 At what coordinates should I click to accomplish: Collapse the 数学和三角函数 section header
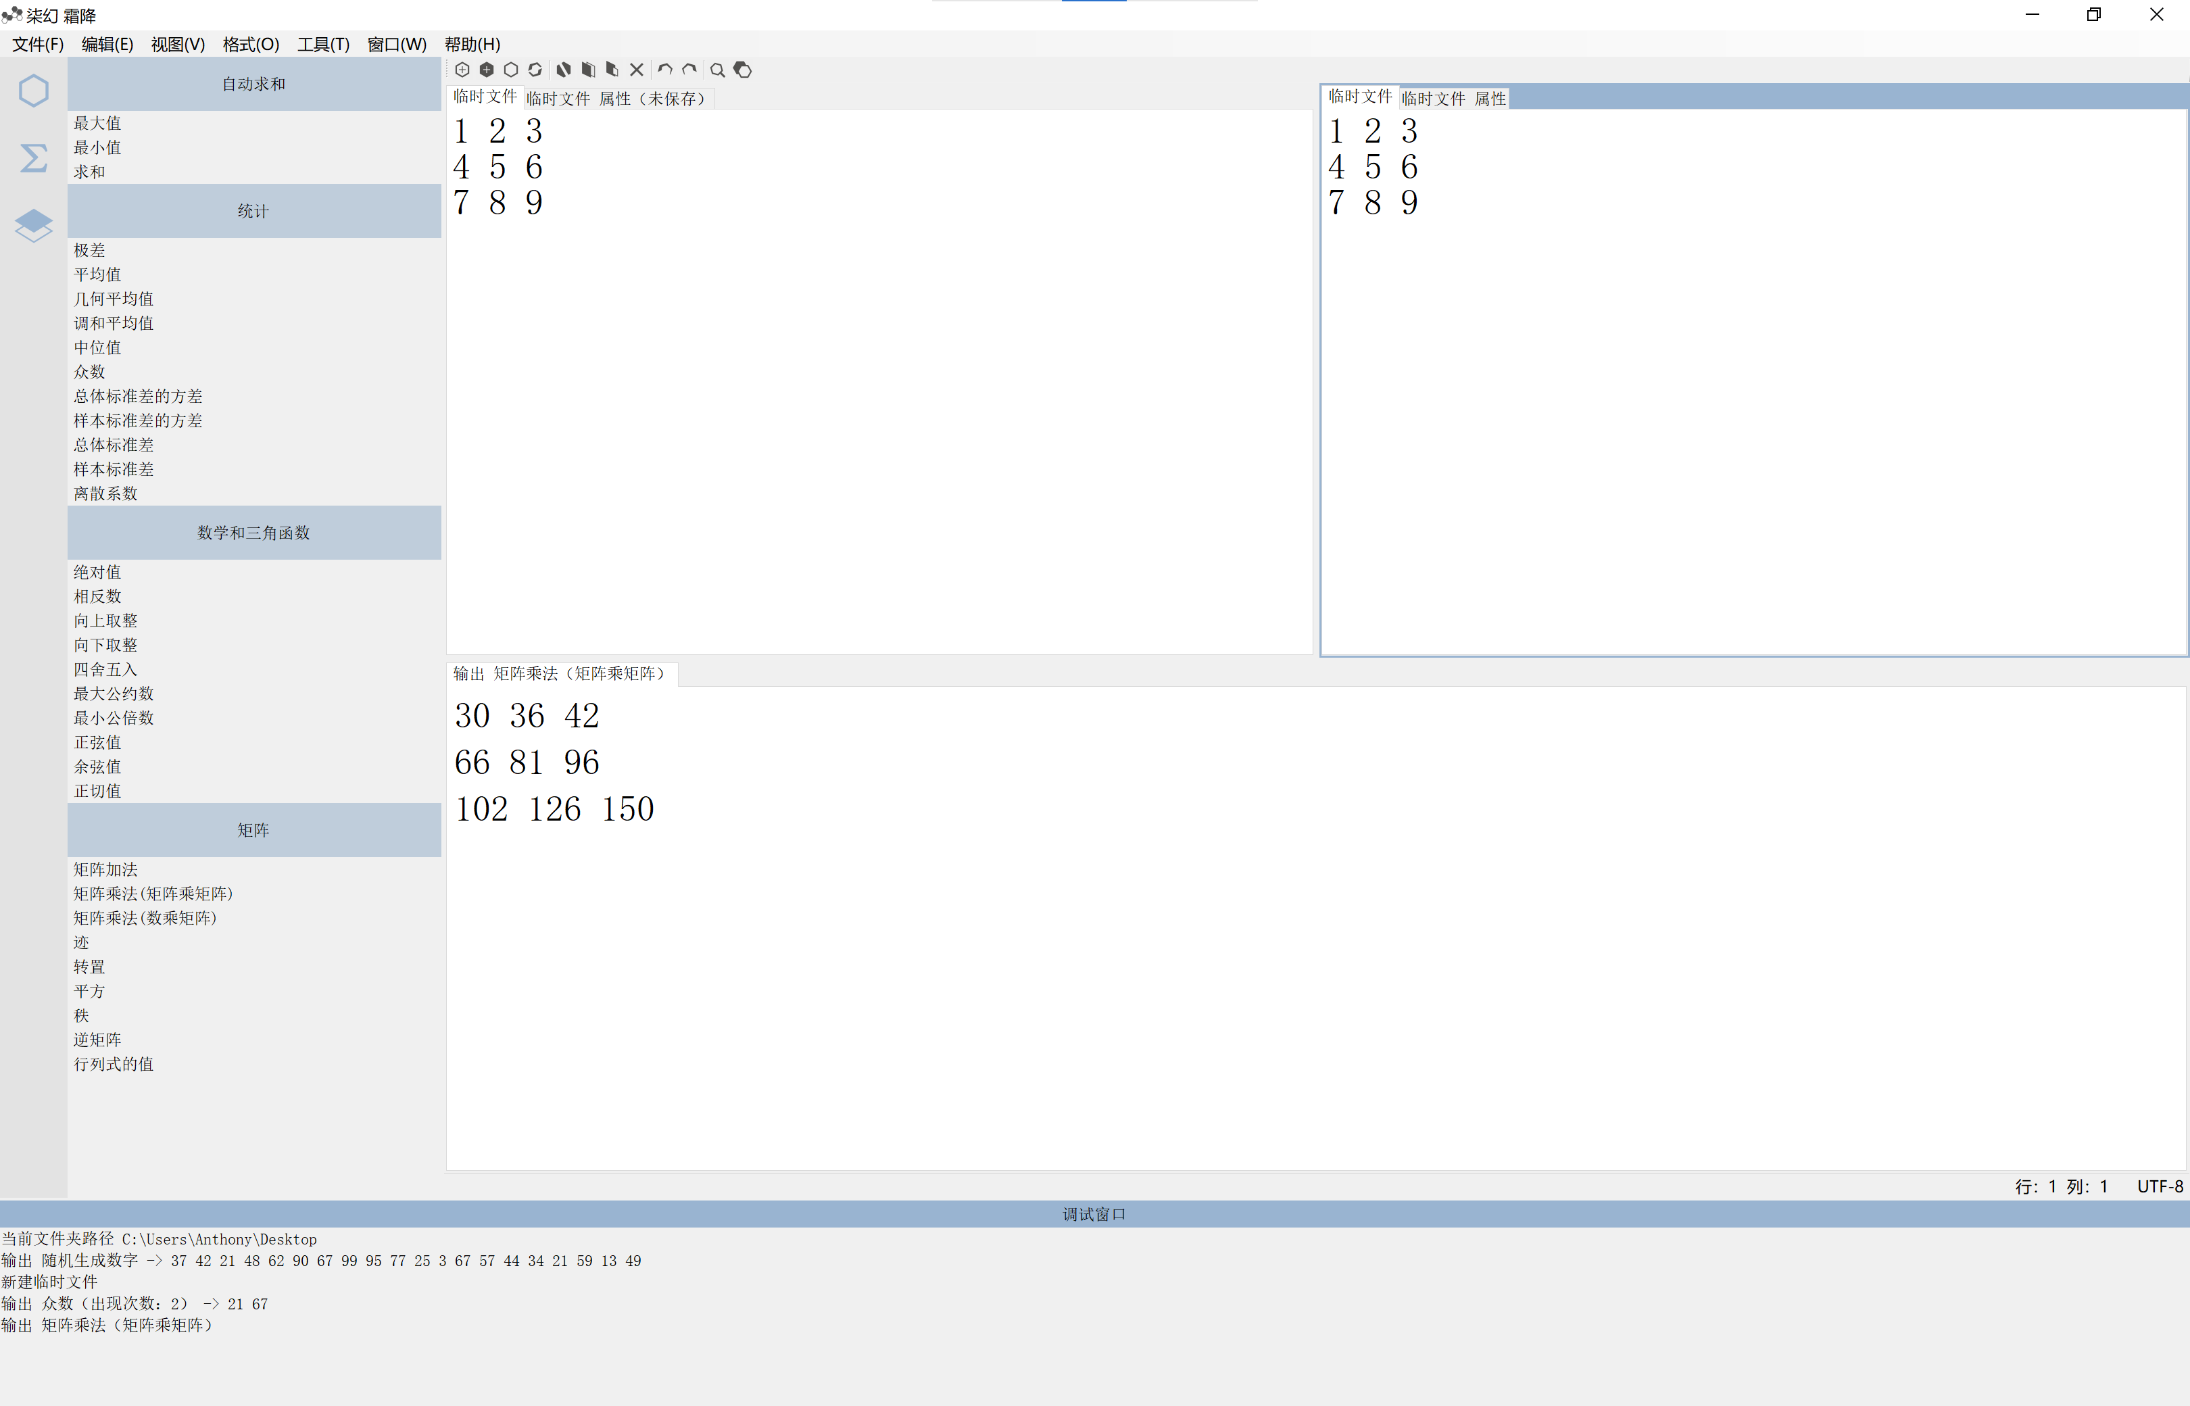[253, 532]
